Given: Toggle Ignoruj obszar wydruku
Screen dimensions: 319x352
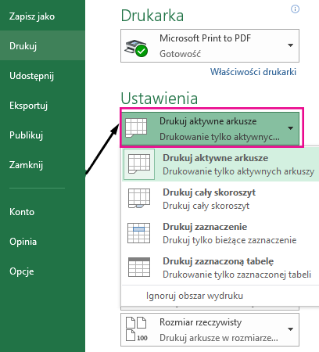Looking at the screenshot, I should click(x=195, y=296).
